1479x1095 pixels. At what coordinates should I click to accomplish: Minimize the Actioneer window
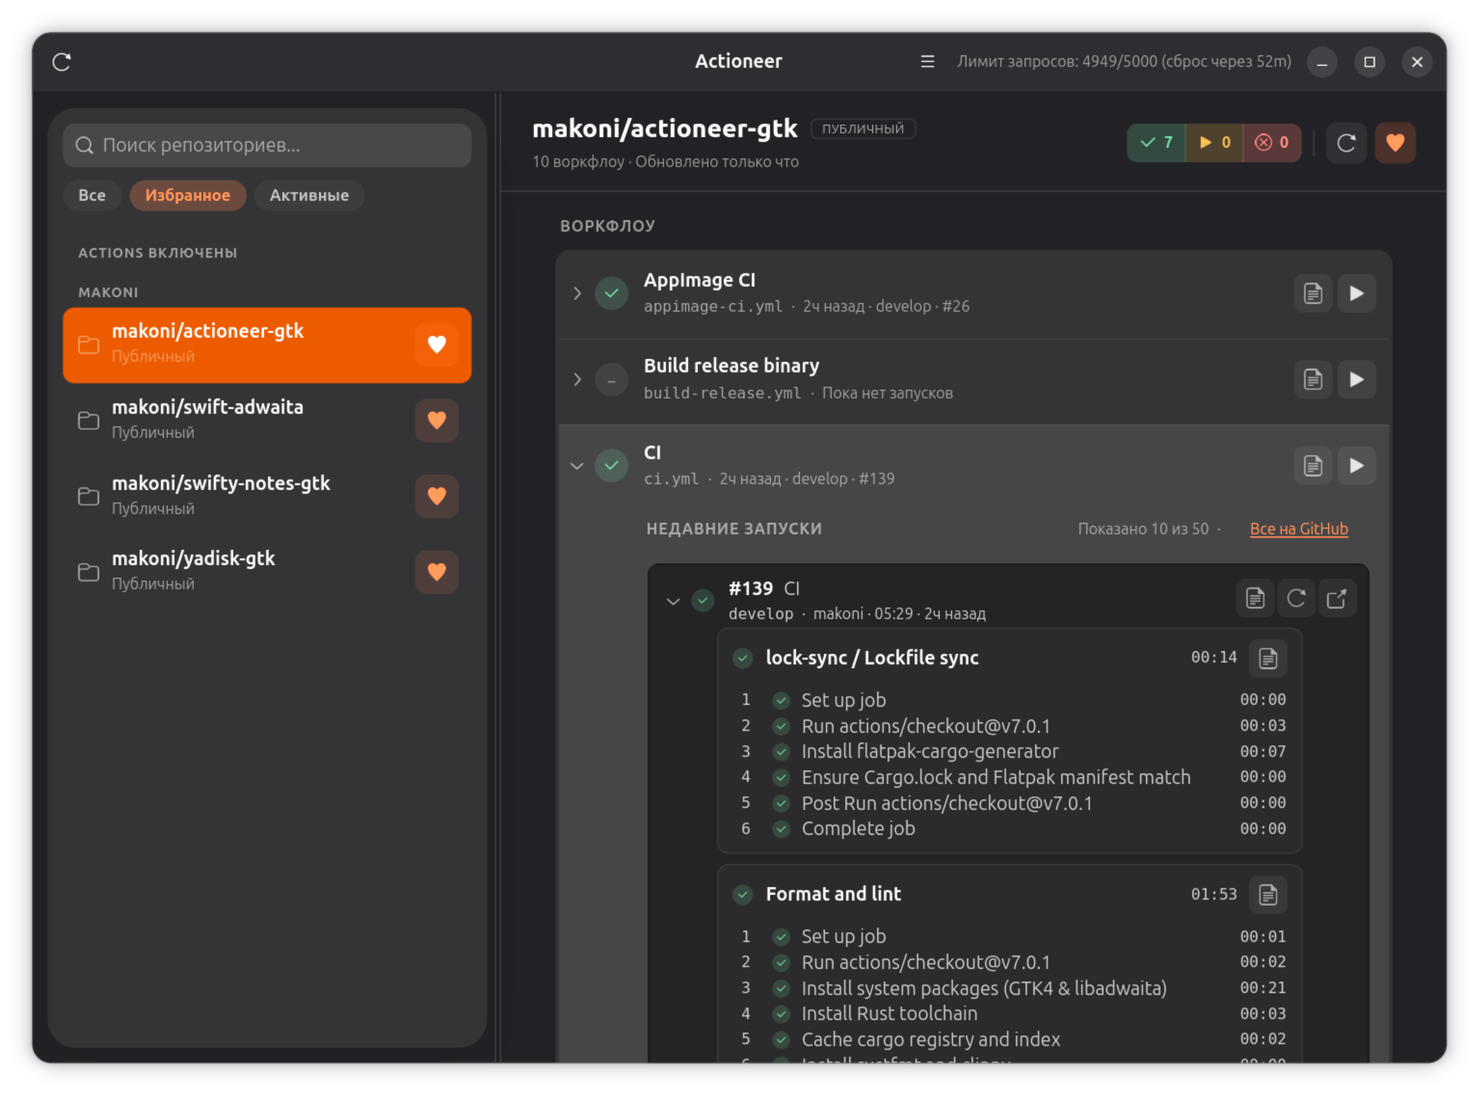point(1322,62)
